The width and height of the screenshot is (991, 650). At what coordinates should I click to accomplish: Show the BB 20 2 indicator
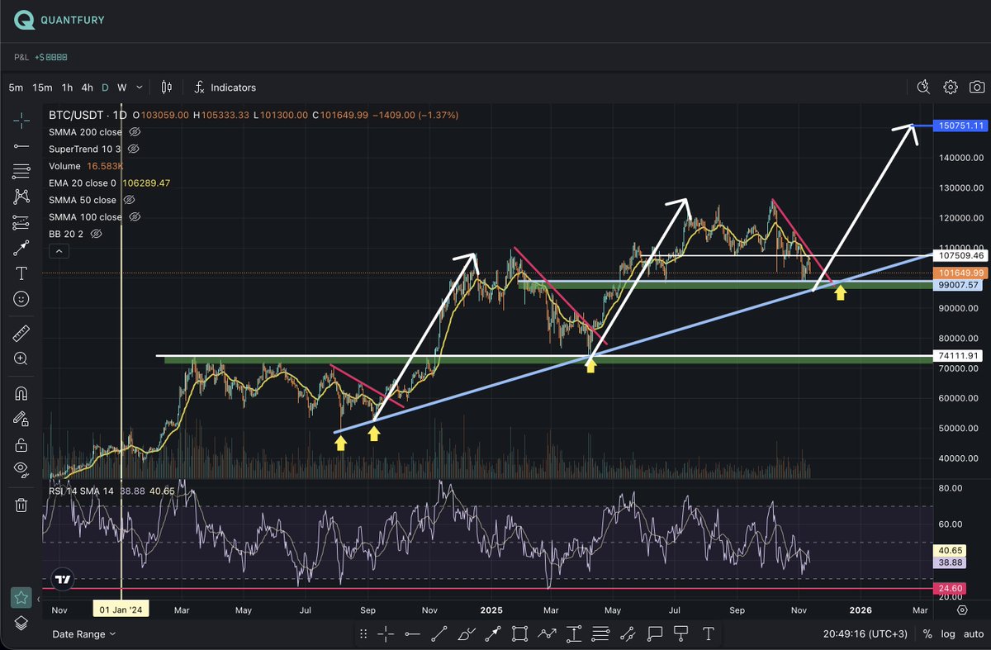pos(96,234)
